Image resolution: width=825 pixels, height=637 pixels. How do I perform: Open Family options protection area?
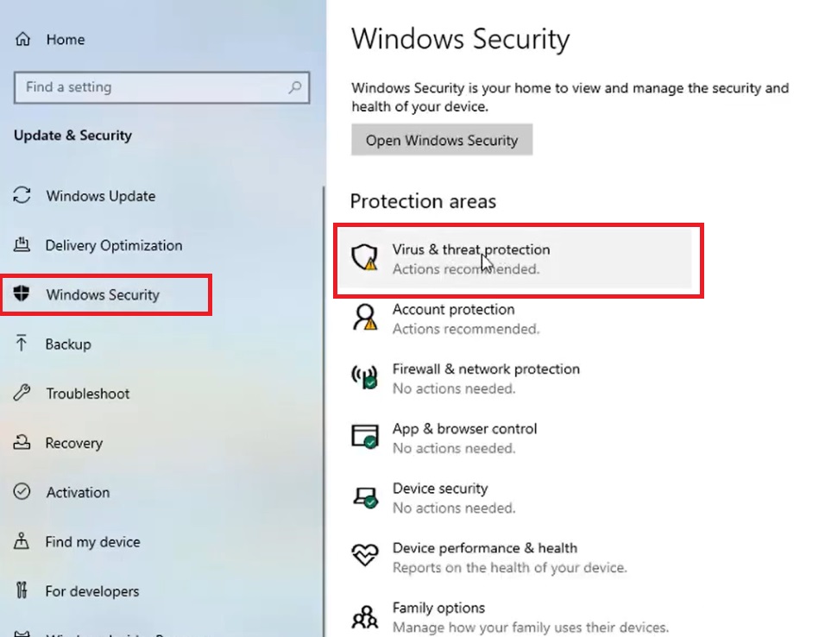pos(438,608)
